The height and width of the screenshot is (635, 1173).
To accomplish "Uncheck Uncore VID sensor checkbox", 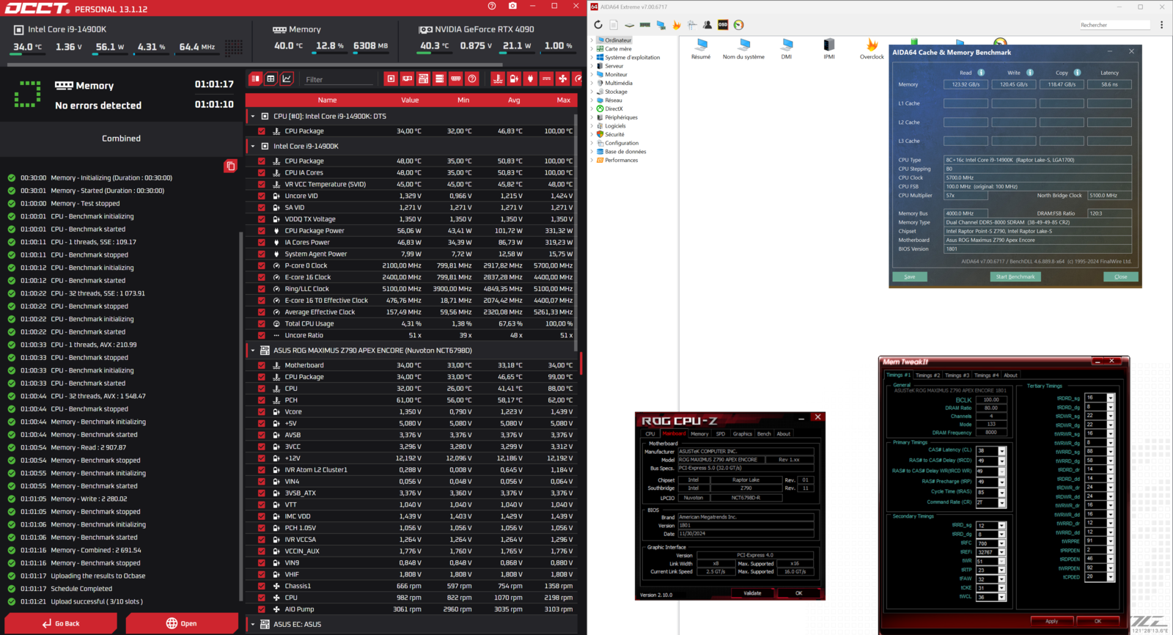I will pos(261,196).
